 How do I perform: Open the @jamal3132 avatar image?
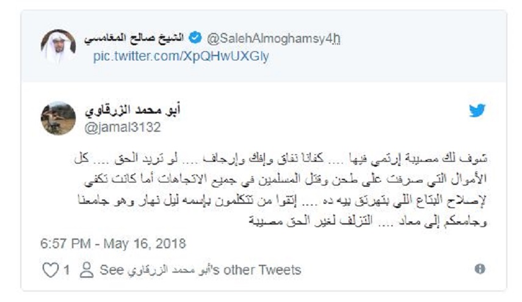point(58,118)
